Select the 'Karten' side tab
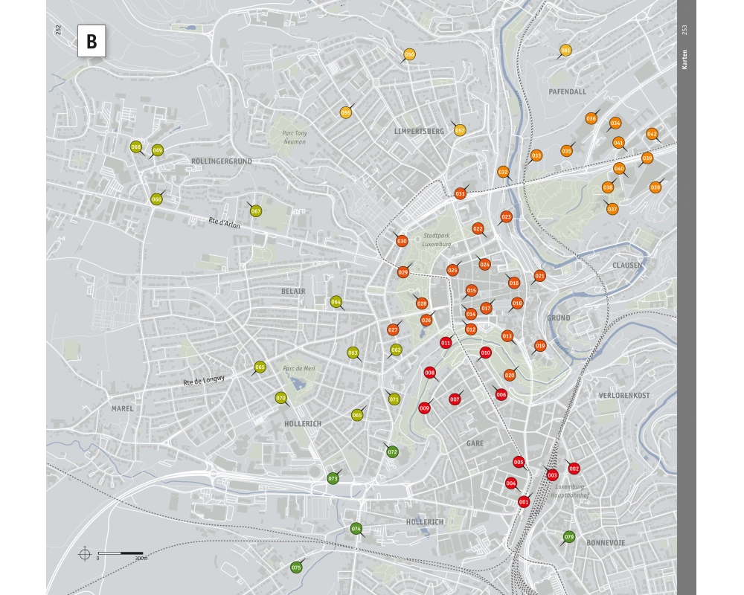This screenshot has width=744, height=595. point(685,60)
